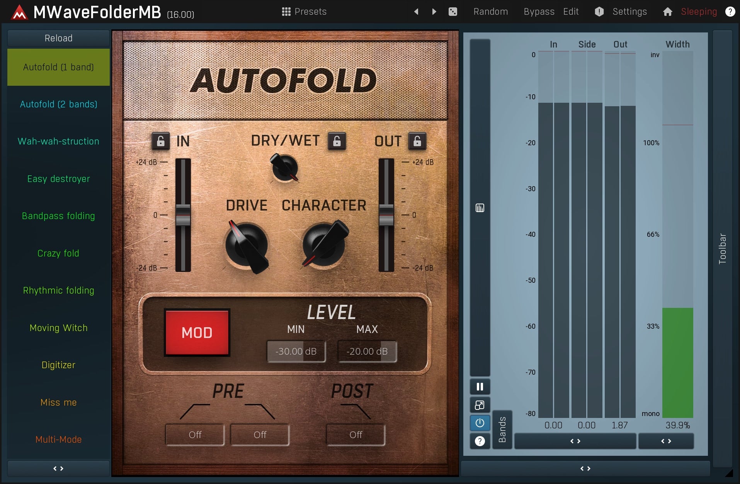Toggle the meter power button
This screenshot has width=740, height=484.
(x=480, y=423)
